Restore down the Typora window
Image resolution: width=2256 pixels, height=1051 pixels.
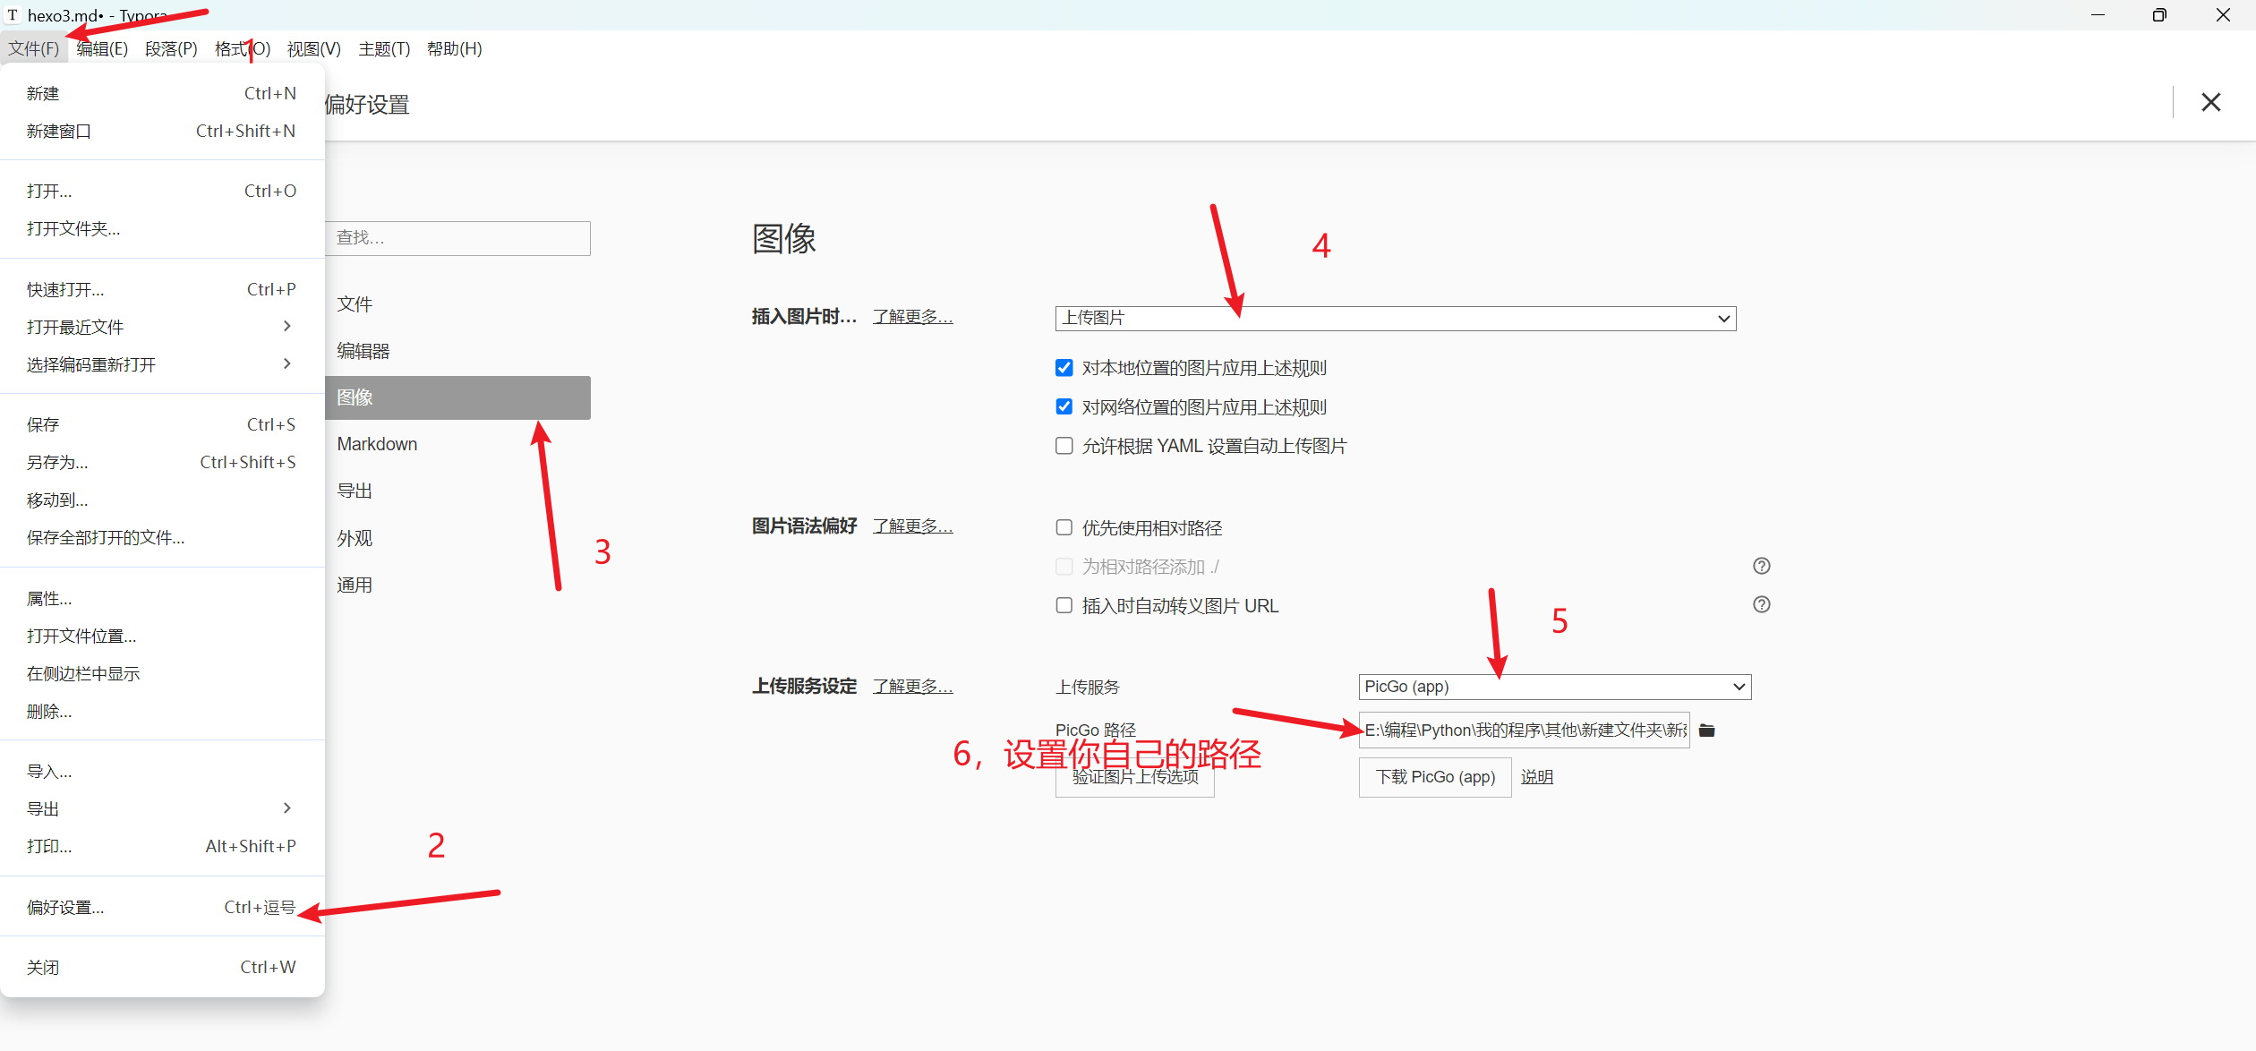pyautogui.click(x=2159, y=15)
